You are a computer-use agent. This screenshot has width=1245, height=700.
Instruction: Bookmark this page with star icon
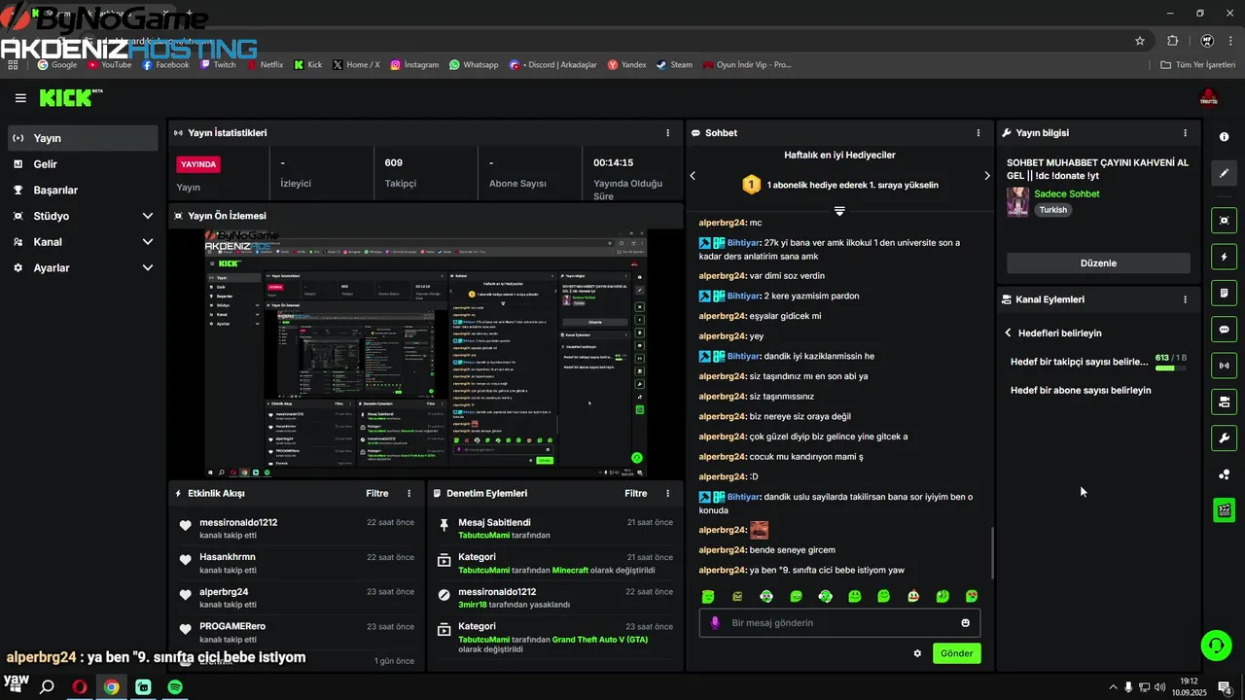click(1140, 41)
